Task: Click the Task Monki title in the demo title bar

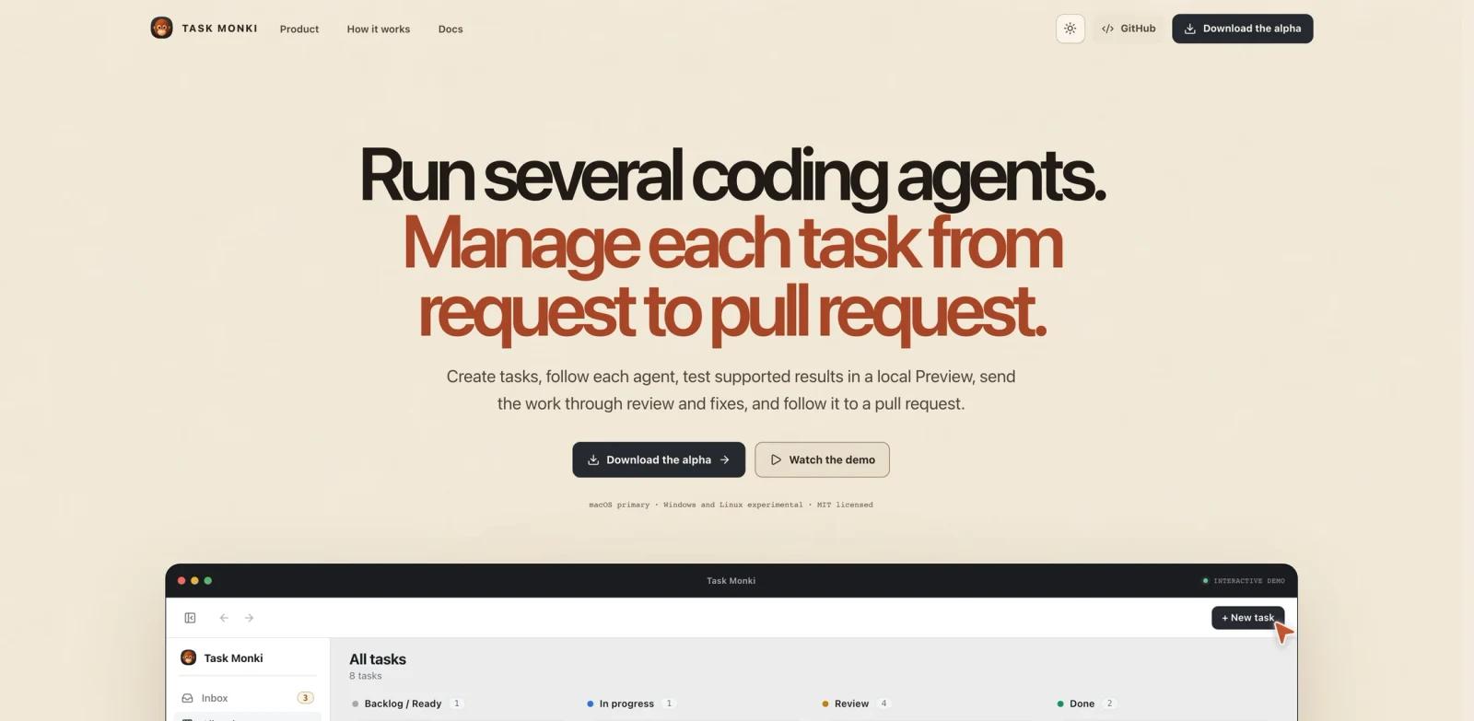Action: 731,581
